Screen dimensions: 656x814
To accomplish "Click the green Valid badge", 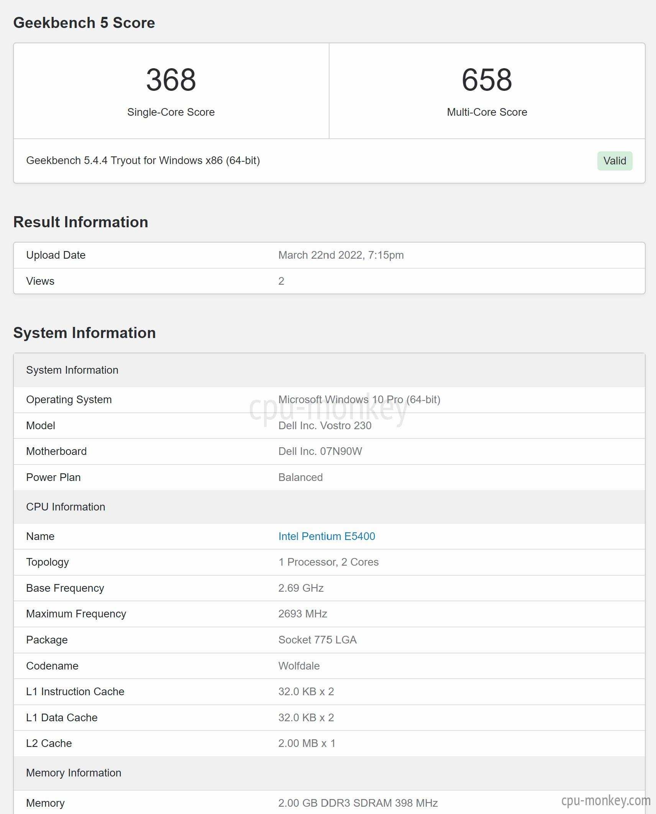I will (615, 161).
